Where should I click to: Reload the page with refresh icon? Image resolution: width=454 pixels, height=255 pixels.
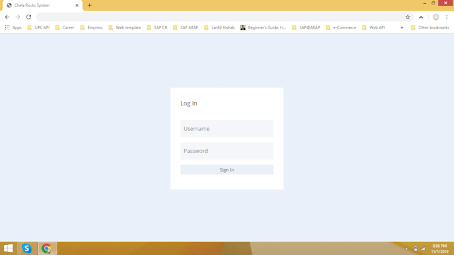(x=28, y=17)
